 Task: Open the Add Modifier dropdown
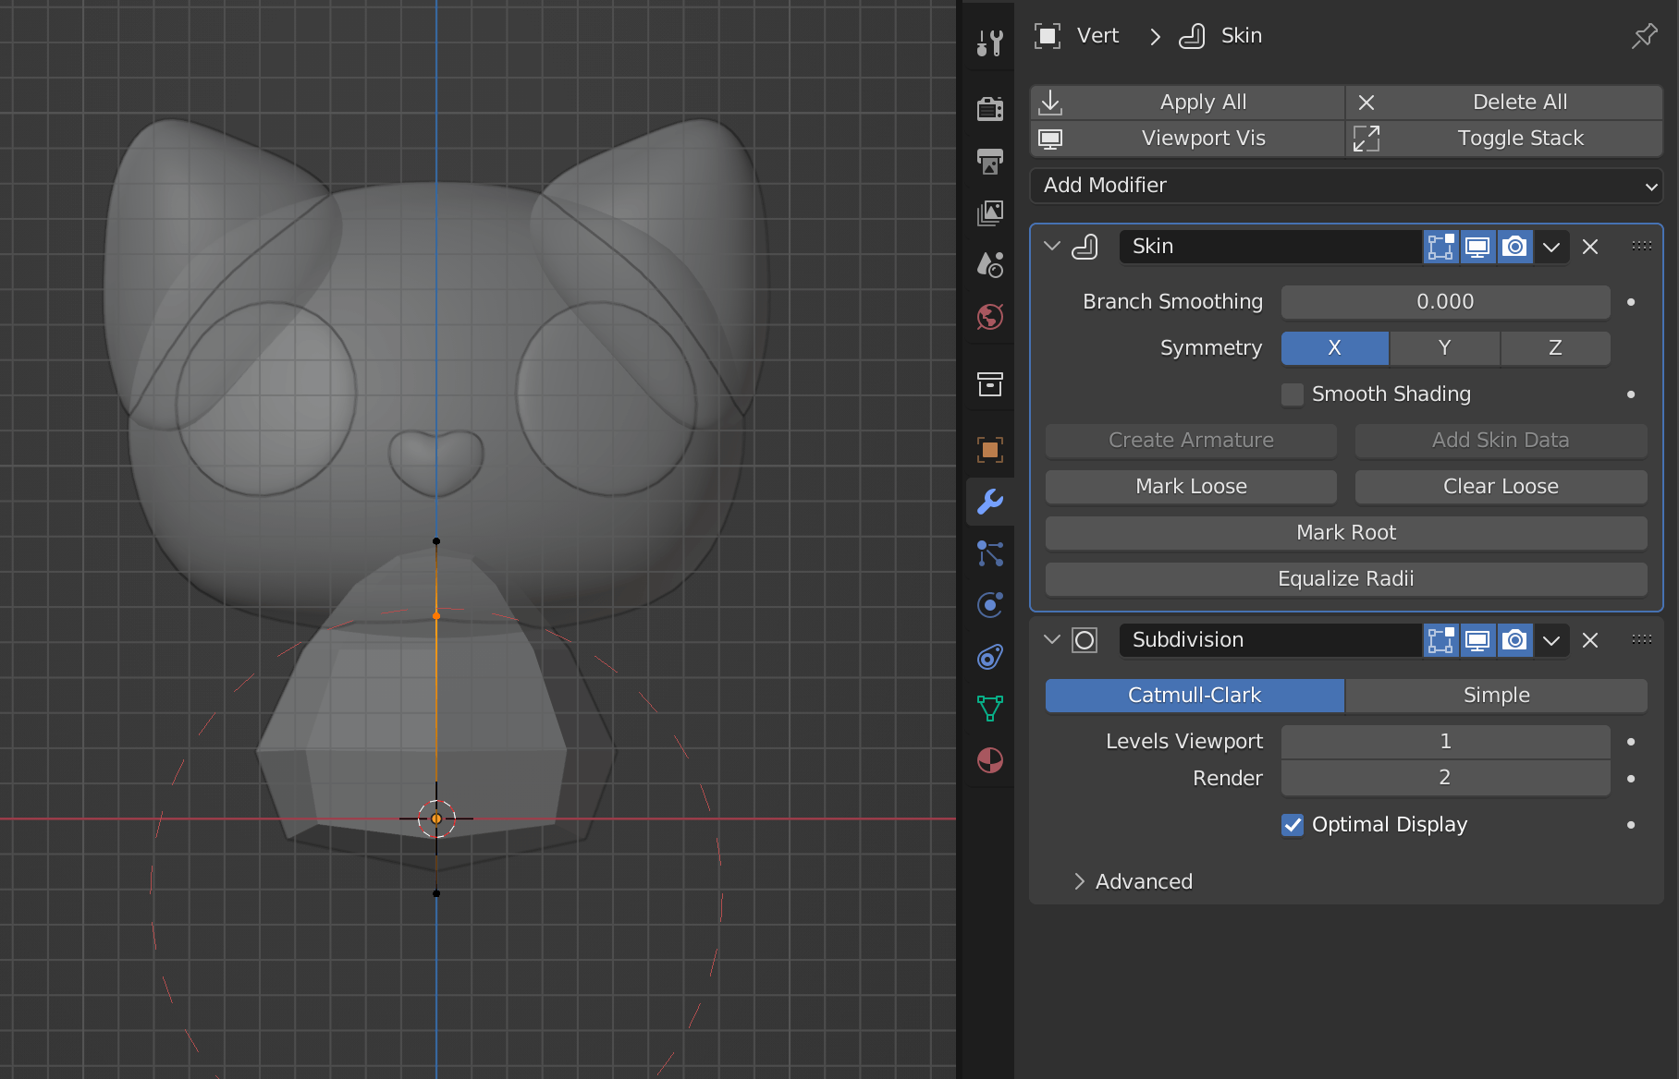pos(1345,185)
